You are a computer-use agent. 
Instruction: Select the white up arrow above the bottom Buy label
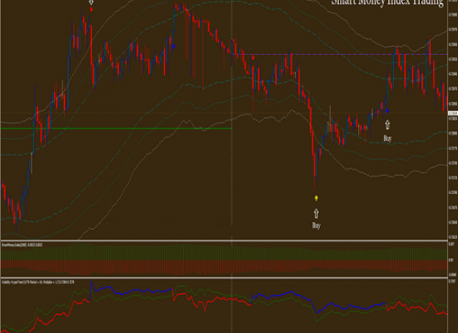point(316,213)
